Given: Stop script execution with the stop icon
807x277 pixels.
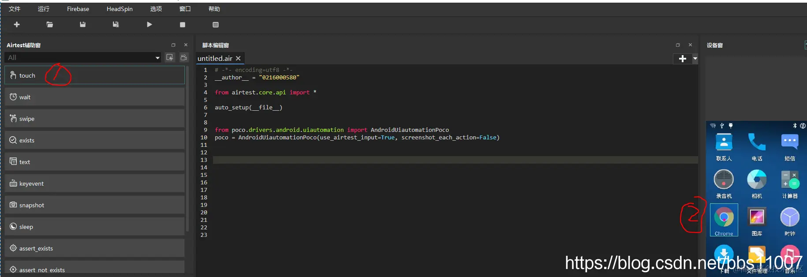Looking at the screenshot, I should coord(183,25).
